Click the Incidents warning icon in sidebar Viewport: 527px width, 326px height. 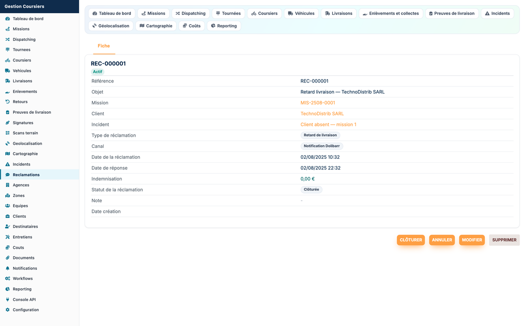coord(7,164)
